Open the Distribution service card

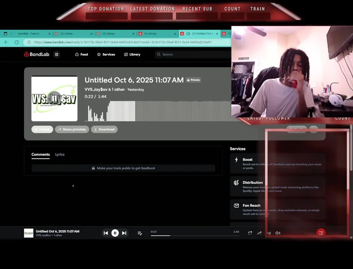coord(278,186)
